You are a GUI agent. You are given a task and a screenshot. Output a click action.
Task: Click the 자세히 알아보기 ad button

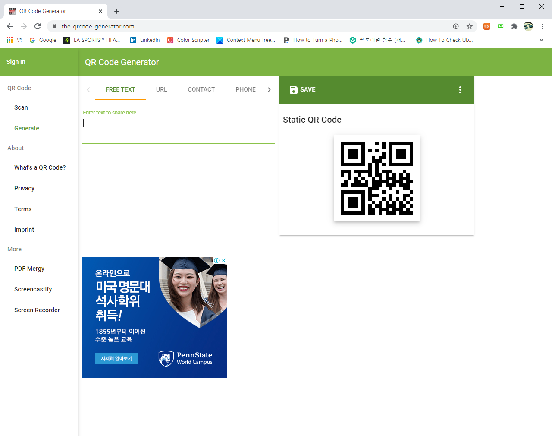pos(116,358)
